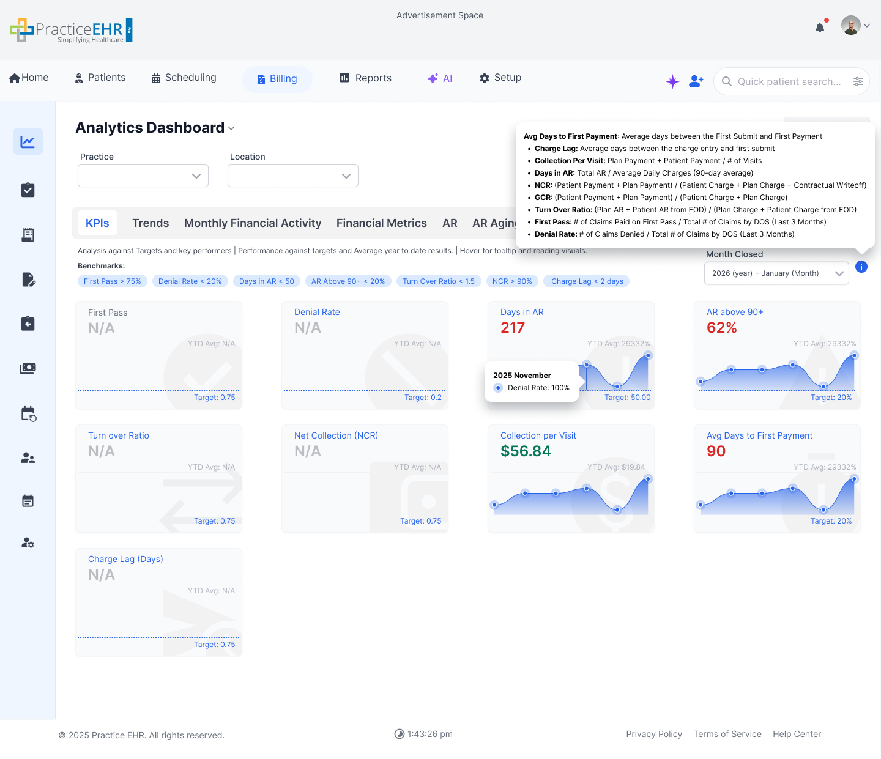The height and width of the screenshot is (759, 881).
Task: Switch to the Trends tab
Action: point(151,223)
